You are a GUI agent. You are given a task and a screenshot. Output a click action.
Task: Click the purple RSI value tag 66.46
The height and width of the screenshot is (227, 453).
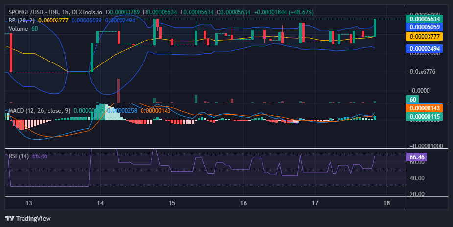click(417, 157)
